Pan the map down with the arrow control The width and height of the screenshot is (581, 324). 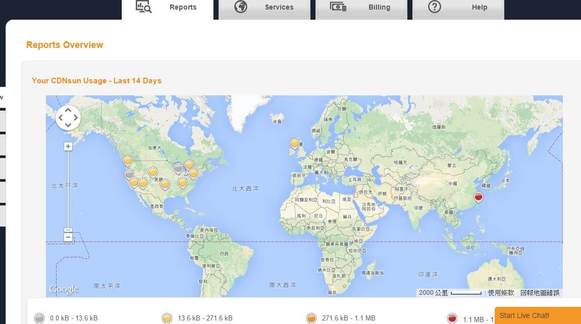(68, 125)
